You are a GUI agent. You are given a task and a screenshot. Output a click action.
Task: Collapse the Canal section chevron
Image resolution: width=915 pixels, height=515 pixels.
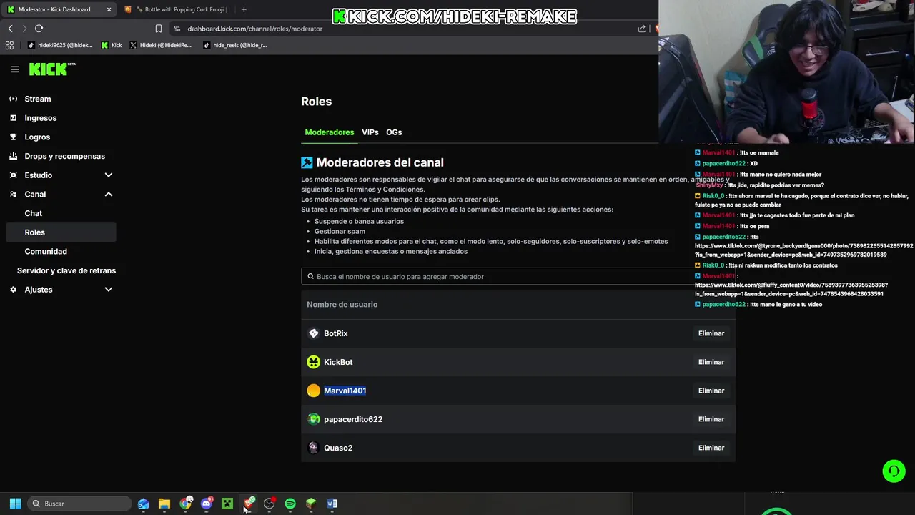(109, 195)
